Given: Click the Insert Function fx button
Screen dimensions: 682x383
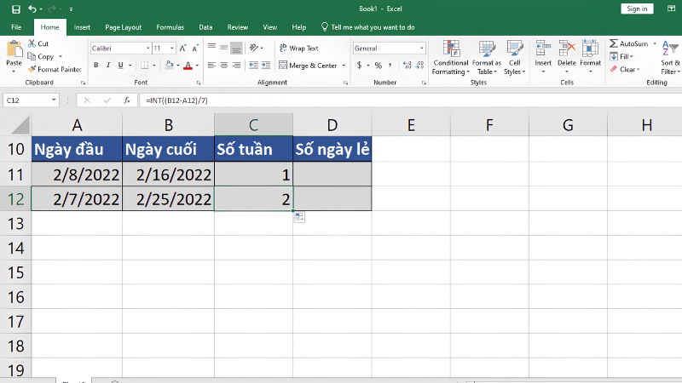Looking at the screenshot, I should [126, 100].
